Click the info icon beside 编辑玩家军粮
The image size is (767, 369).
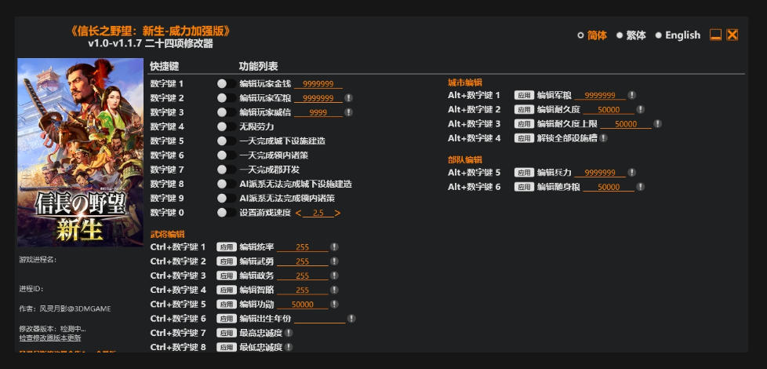(x=348, y=98)
